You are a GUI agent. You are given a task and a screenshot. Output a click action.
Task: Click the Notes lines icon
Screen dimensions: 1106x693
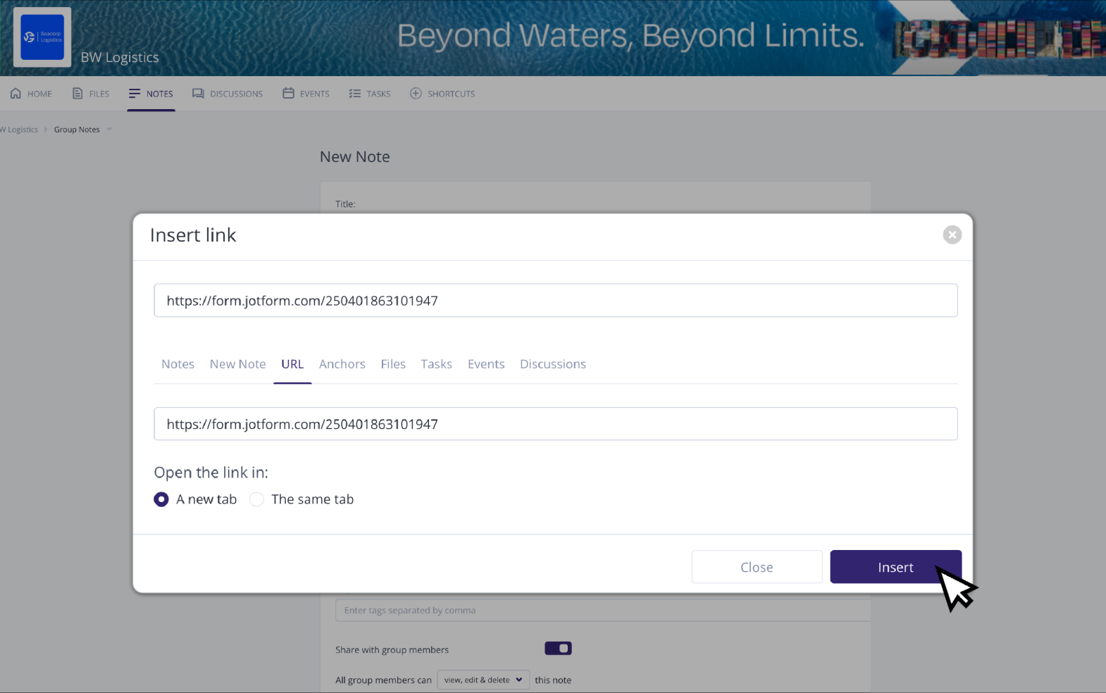pos(135,94)
